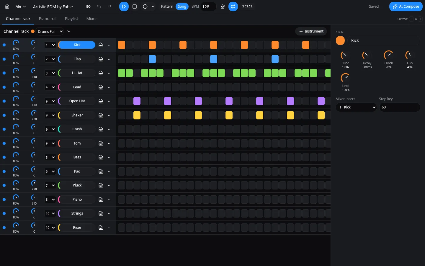Viewport: 425px width, 266px height.
Task: Decrease octave with the minus button
Action: (x=411, y=19)
